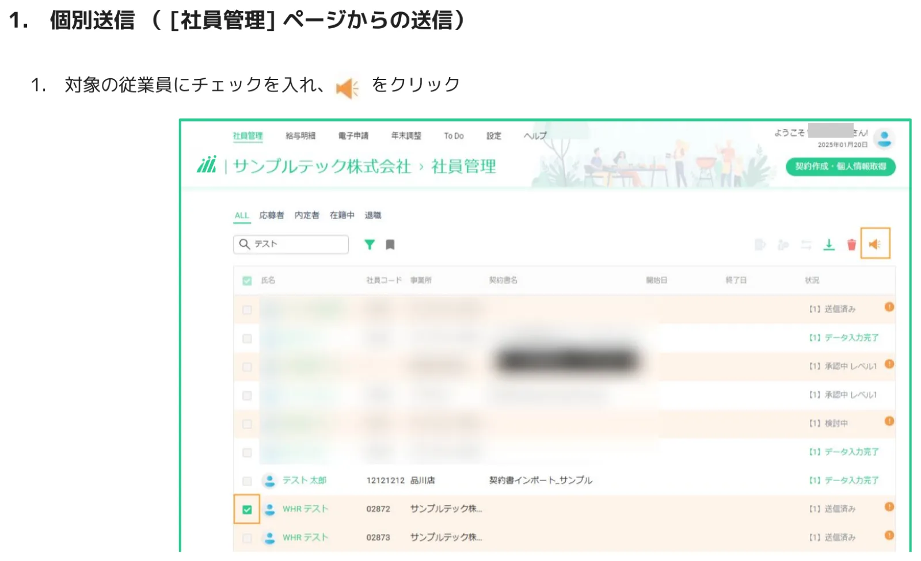This screenshot has height=561, width=921.
Task: Click the employee code 12121212
Action: [385, 480]
